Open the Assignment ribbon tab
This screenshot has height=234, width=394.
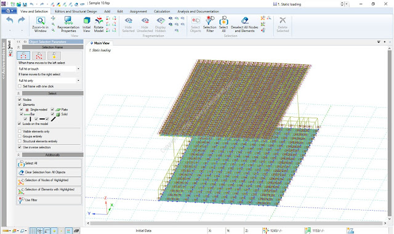click(x=139, y=11)
